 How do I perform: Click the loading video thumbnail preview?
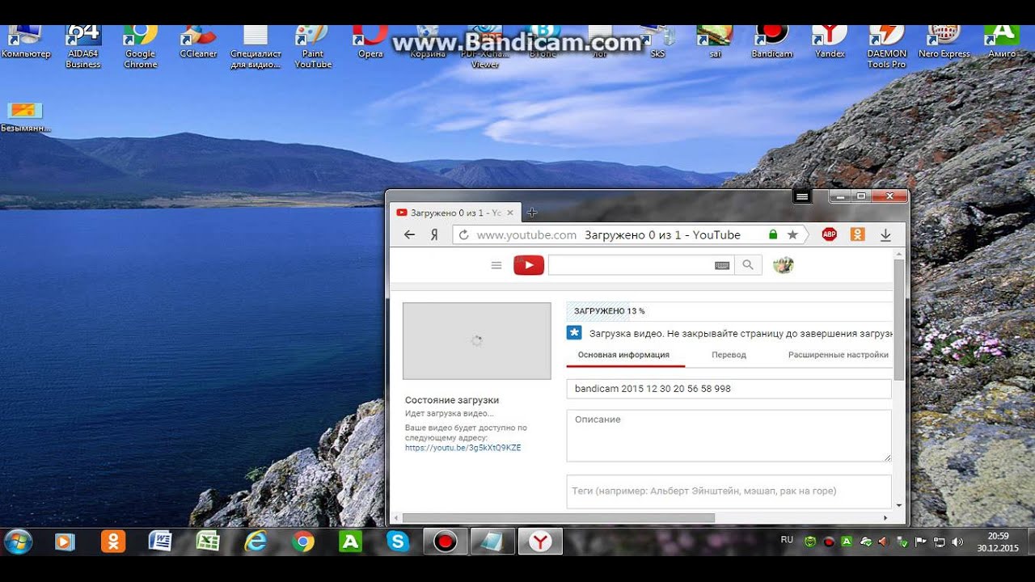point(477,341)
